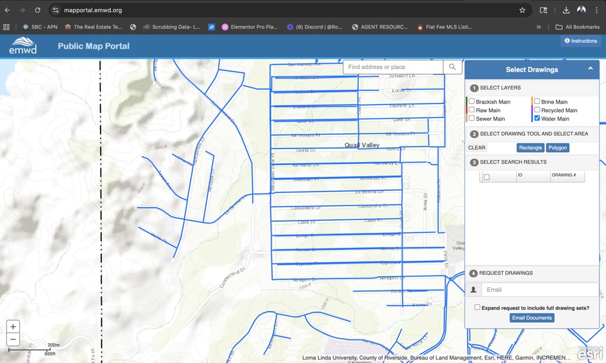Reload the page in the browser
The image size is (606, 363).
click(x=38, y=10)
